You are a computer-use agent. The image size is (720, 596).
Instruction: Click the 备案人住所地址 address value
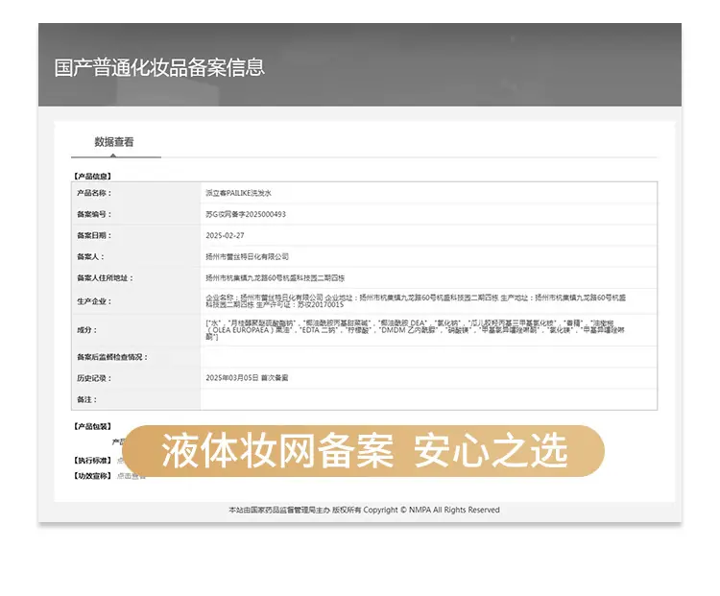click(276, 277)
